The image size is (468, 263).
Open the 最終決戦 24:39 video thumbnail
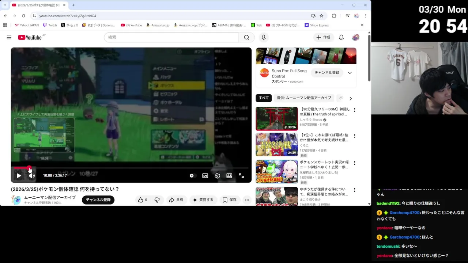point(277,144)
